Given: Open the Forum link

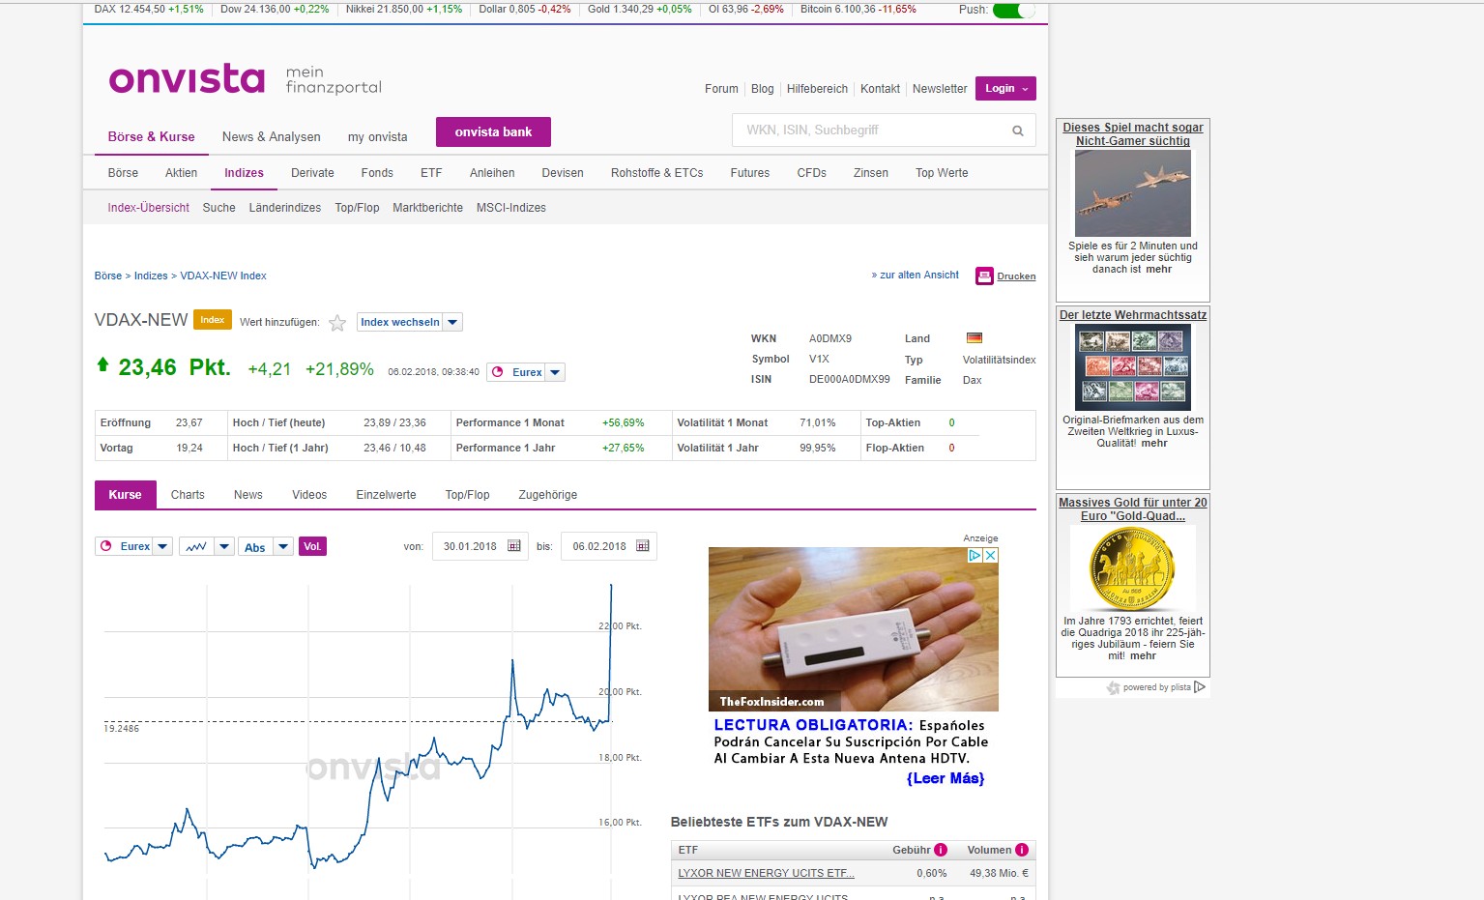Looking at the screenshot, I should click(721, 89).
